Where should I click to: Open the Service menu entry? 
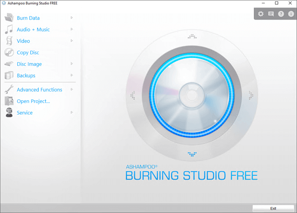tap(25, 113)
